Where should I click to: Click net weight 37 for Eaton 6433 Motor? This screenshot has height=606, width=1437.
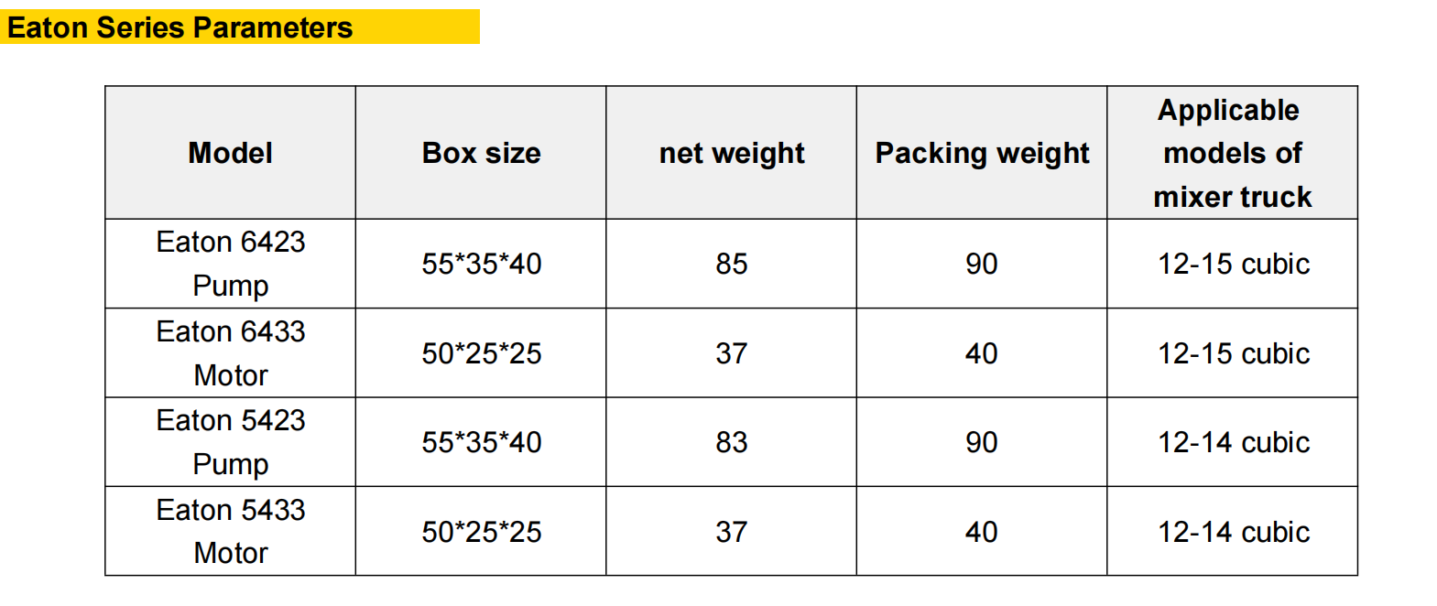click(x=731, y=353)
